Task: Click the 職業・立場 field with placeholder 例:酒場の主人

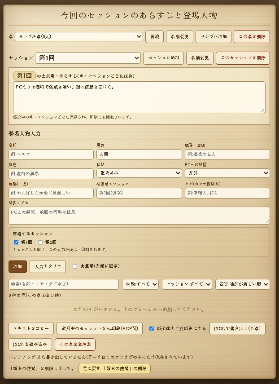Action: click(x=227, y=154)
